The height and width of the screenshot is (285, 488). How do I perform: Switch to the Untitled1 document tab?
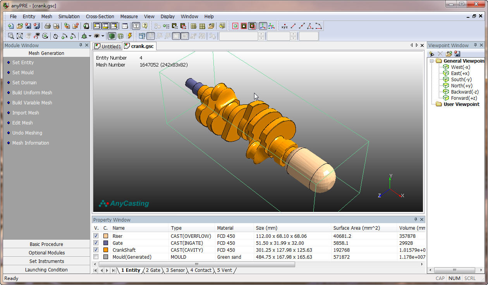[x=108, y=46]
